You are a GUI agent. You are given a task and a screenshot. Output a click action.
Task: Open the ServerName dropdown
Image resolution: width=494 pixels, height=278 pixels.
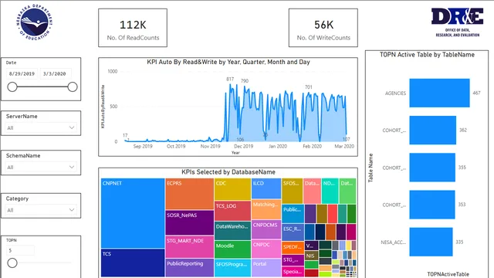pyautogui.click(x=41, y=127)
